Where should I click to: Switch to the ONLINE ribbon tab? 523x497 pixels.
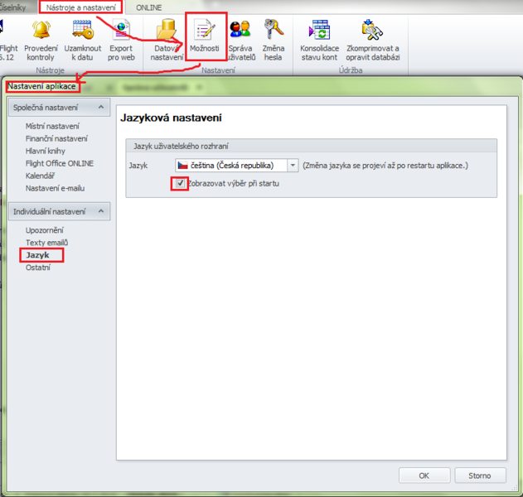[x=149, y=7]
